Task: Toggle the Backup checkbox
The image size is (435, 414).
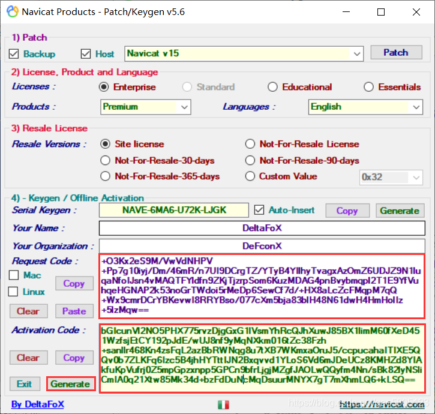Action: point(14,54)
